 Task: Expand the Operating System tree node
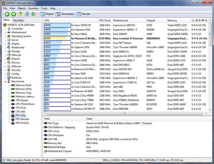tap(5, 36)
